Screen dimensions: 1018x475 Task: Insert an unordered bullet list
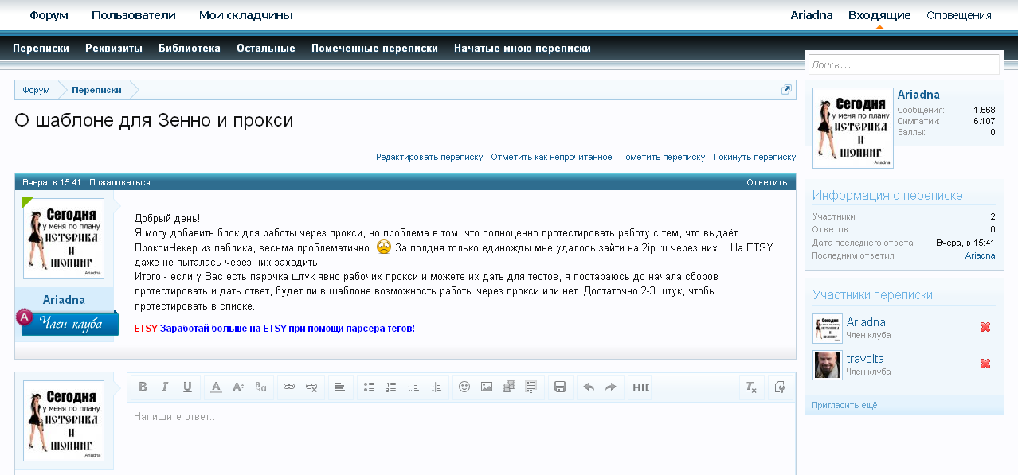click(x=369, y=387)
